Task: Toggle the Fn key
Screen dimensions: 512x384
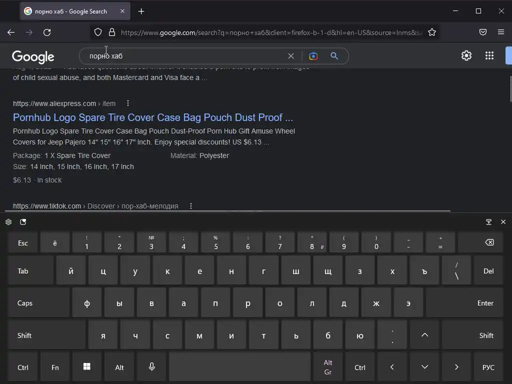Action: point(55,366)
